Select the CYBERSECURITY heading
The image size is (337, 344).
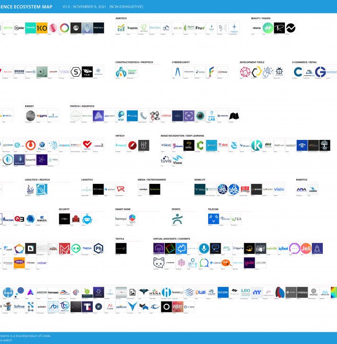tap(181, 62)
